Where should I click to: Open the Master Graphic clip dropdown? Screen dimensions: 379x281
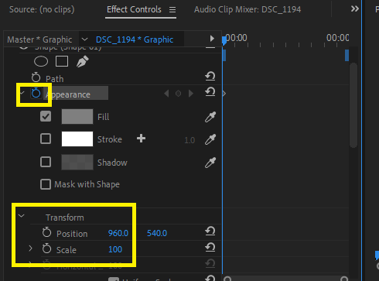(84, 39)
